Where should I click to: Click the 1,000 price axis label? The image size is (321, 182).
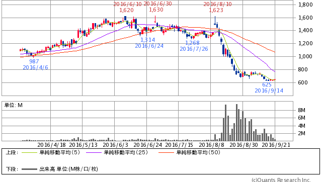[x=305, y=56]
